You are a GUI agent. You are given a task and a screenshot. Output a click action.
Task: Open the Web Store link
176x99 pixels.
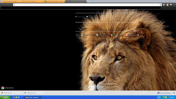point(90,16)
